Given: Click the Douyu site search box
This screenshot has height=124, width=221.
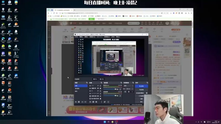Looking at the screenshot, I should click(133, 23).
